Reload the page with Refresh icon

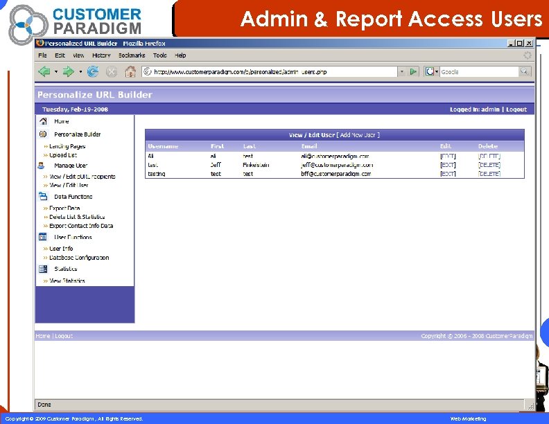coord(93,72)
